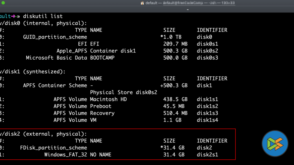Click the blue circular logo badge

pos(275,143)
